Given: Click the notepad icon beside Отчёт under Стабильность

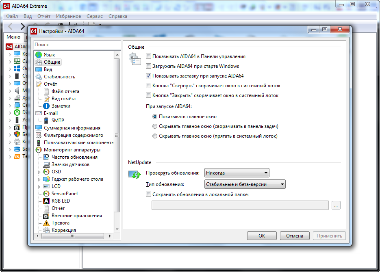Looking at the screenshot, I should (x=39, y=84).
